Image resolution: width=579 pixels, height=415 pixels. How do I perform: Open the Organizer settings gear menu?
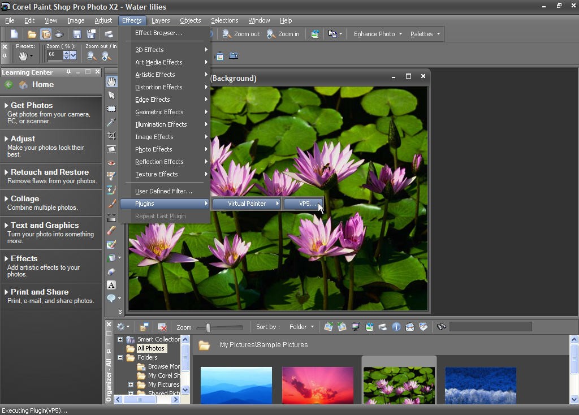[x=121, y=327]
